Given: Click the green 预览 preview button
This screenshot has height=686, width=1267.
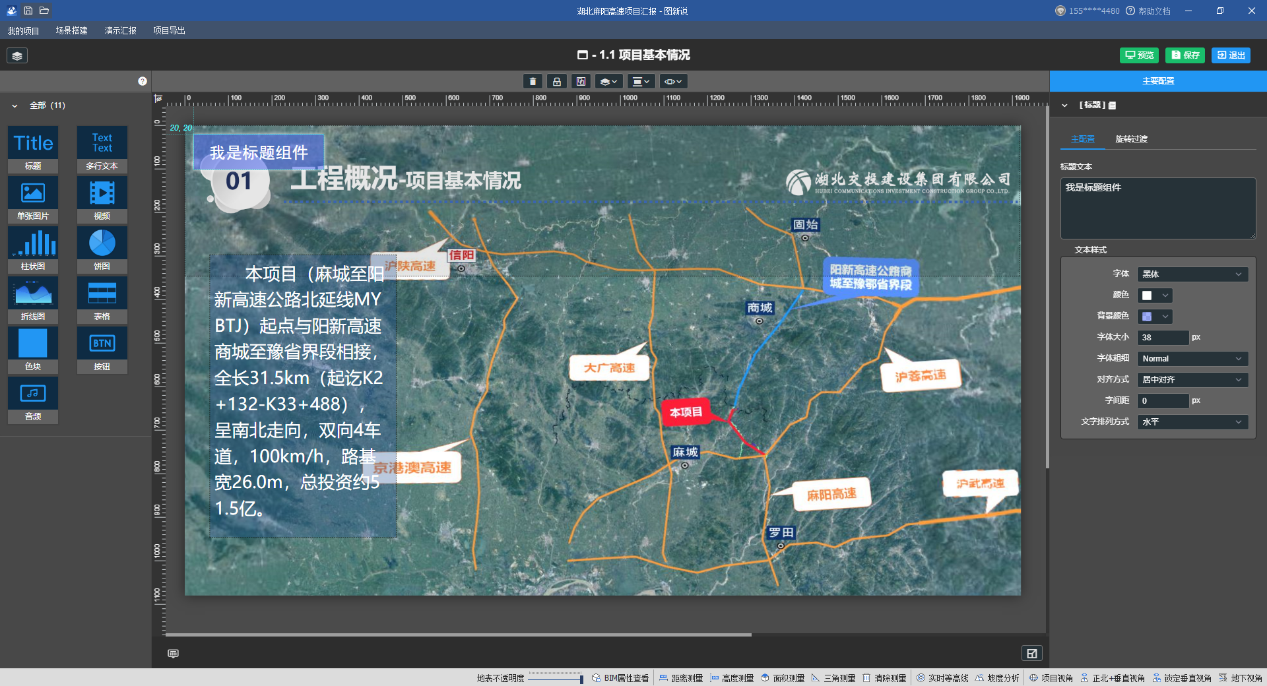Looking at the screenshot, I should tap(1139, 55).
